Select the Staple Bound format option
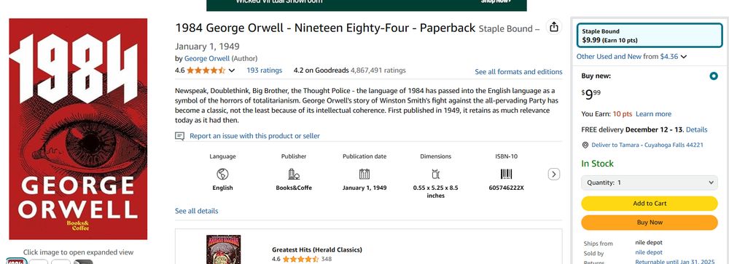729x264 pixels. (x=650, y=36)
